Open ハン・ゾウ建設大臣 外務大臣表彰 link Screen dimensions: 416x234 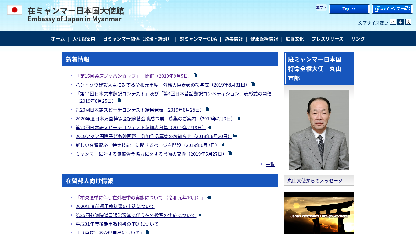pyautogui.click(x=163, y=85)
